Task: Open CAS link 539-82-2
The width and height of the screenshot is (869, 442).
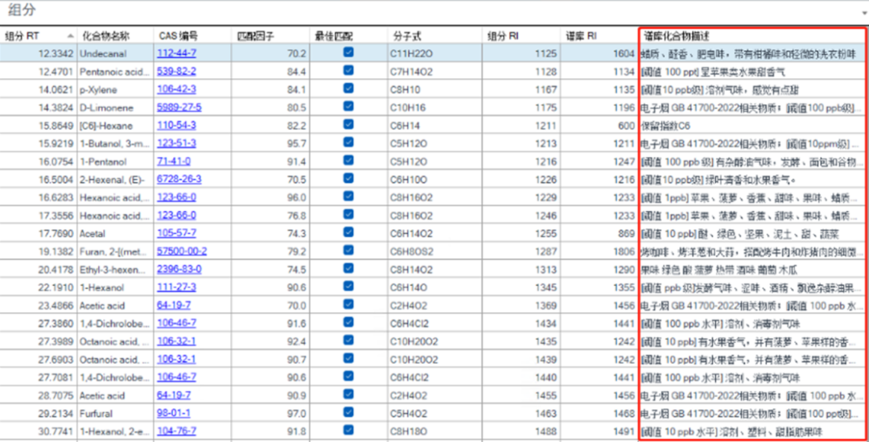Action: click(177, 72)
